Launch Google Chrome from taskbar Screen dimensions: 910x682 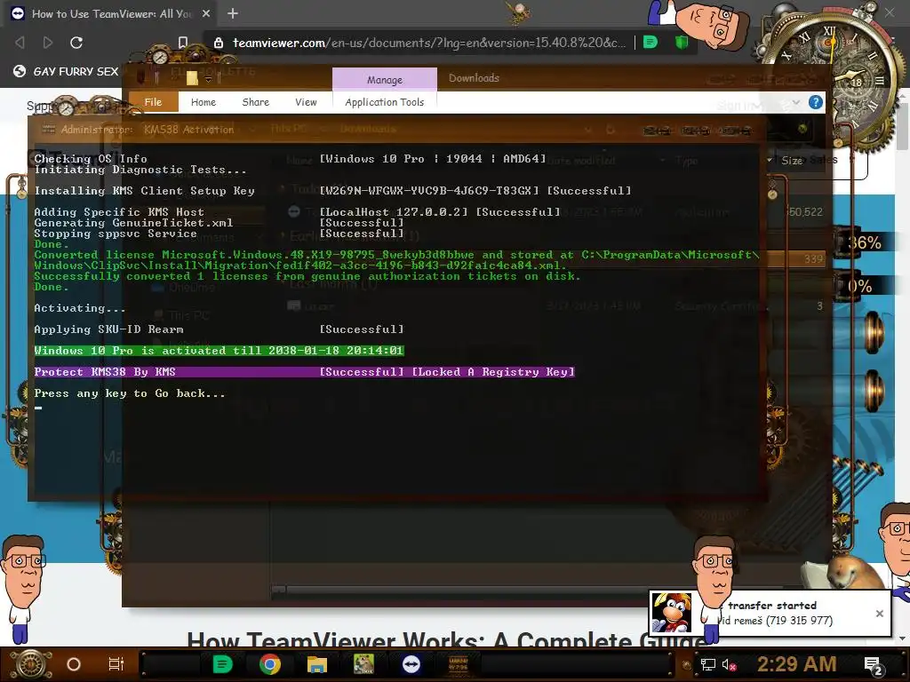tap(270, 664)
